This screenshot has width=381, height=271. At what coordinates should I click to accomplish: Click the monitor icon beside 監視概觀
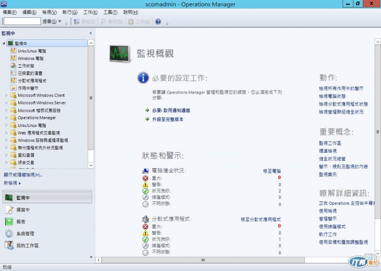coord(120,53)
